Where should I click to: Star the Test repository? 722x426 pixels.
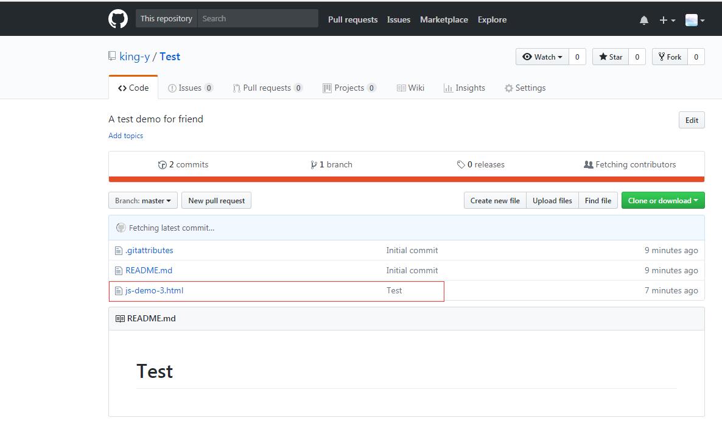(611, 57)
